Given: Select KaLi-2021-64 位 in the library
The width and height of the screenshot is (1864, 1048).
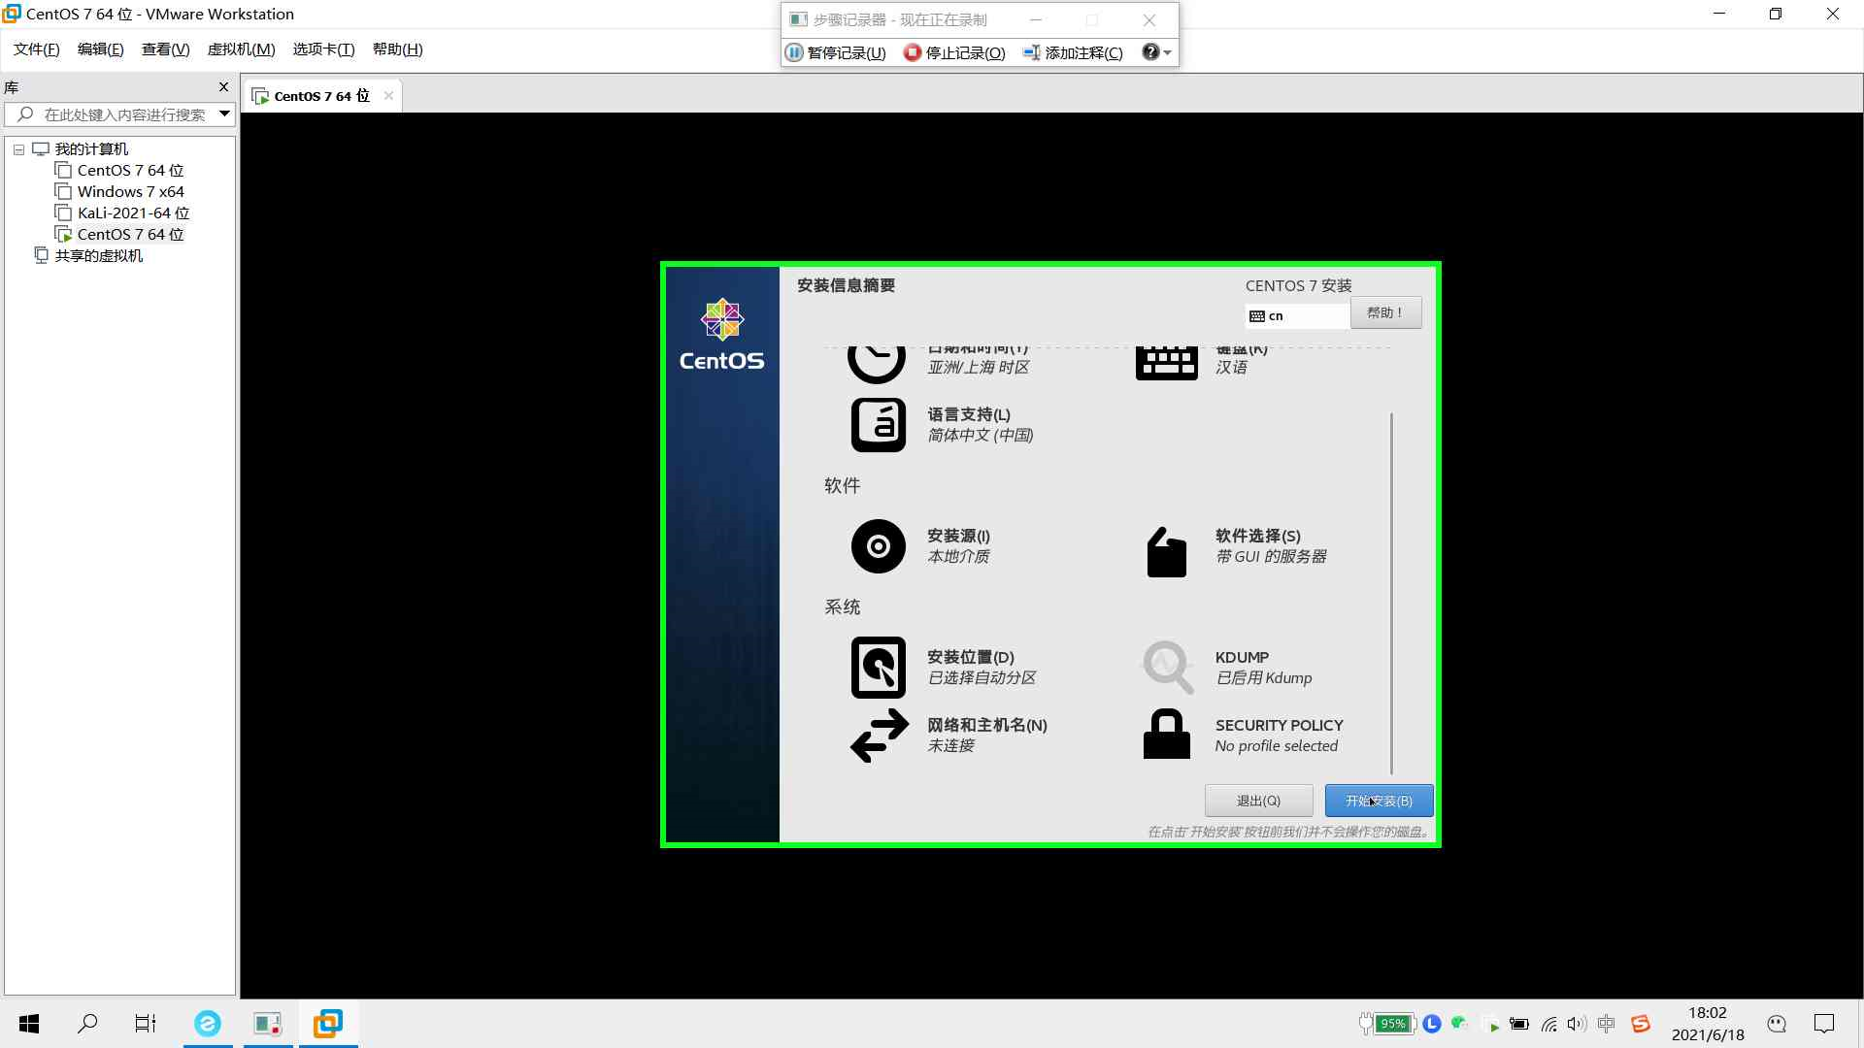Looking at the screenshot, I should click(133, 213).
